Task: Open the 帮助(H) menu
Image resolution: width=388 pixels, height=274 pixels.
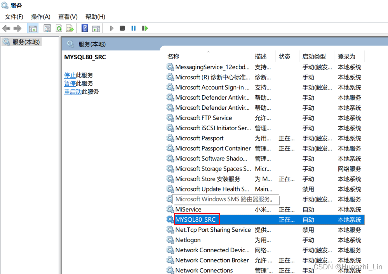Action: [x=95, y=17]
